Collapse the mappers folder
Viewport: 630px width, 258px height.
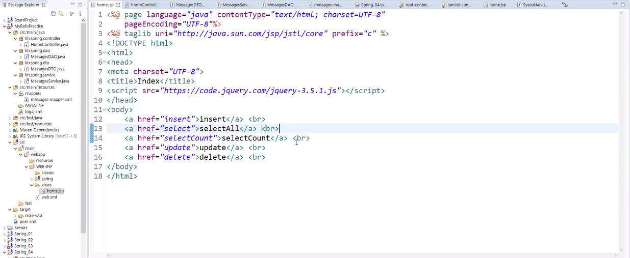15,93
